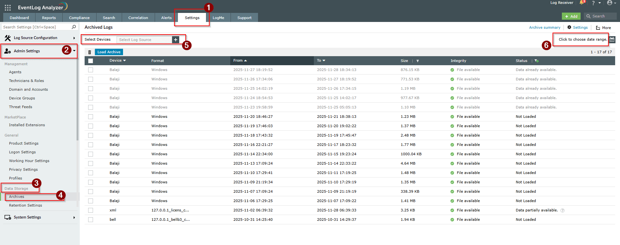The width and height of the screenshot is (620, 245).
Task: Click the trash delete archive icon
Action: [x=90, y=52]
